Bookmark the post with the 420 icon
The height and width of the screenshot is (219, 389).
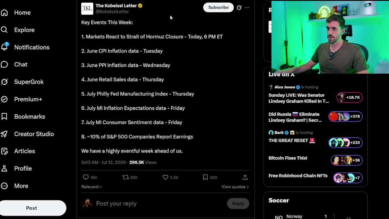pos(205,177)
